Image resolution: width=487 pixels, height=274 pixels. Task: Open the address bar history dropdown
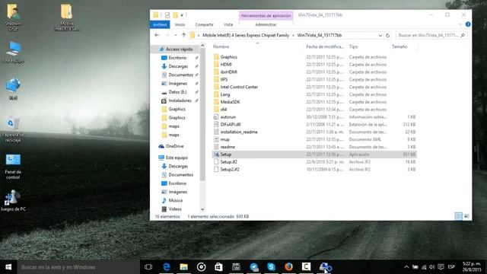tap(380, 36)
